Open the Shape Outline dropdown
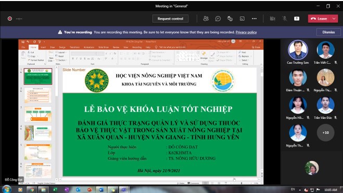 point(225,56)
